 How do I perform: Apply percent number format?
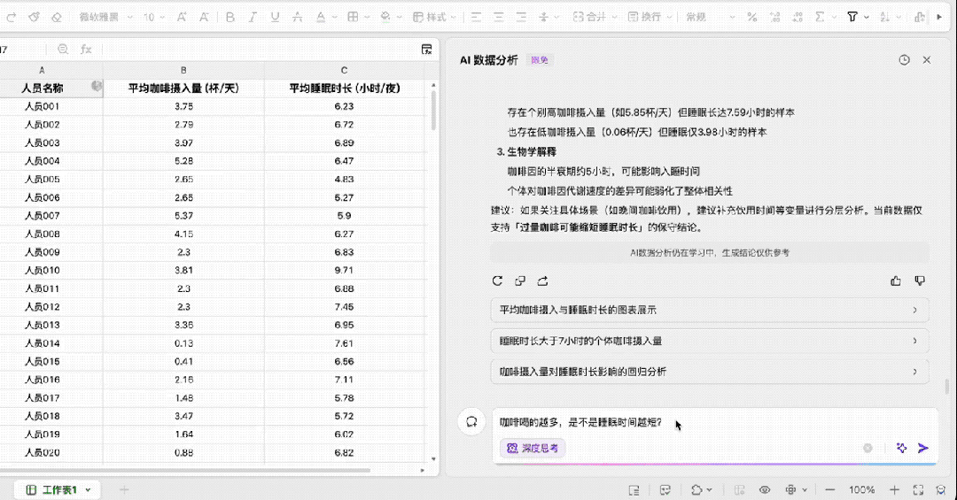tap(752, 17)
